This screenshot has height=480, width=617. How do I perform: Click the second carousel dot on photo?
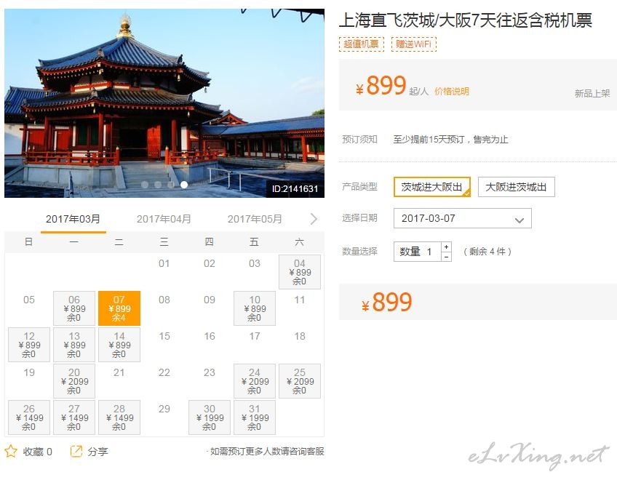coord(158,185)
